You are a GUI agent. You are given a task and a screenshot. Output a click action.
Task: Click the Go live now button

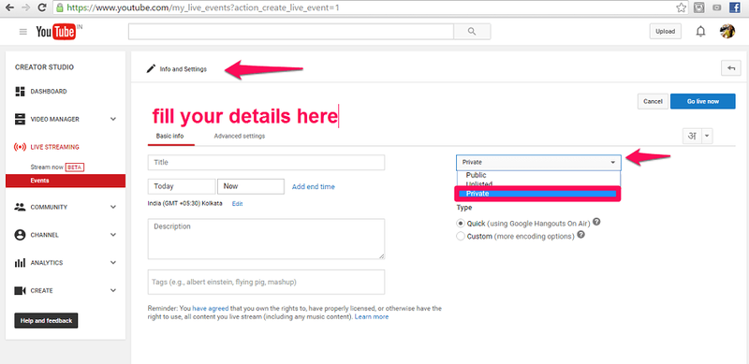(x=703, y=101)
